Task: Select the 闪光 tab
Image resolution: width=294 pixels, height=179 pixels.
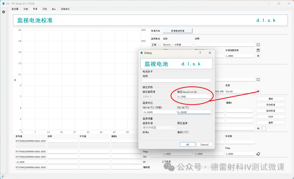Action: (45, 9)
